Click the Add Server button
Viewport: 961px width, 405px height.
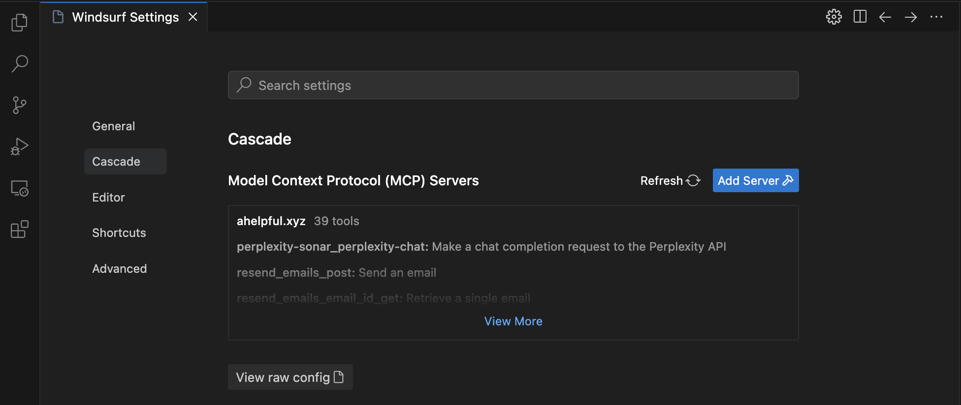click(755, 181)
